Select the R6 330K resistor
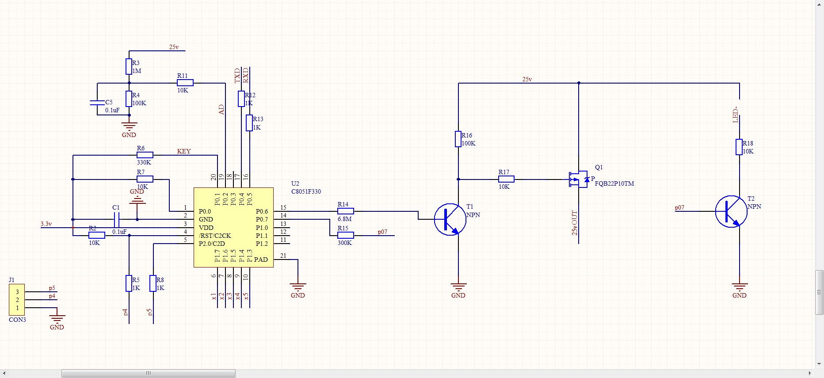Screen dimensions: 824x378 pos(145,155)
